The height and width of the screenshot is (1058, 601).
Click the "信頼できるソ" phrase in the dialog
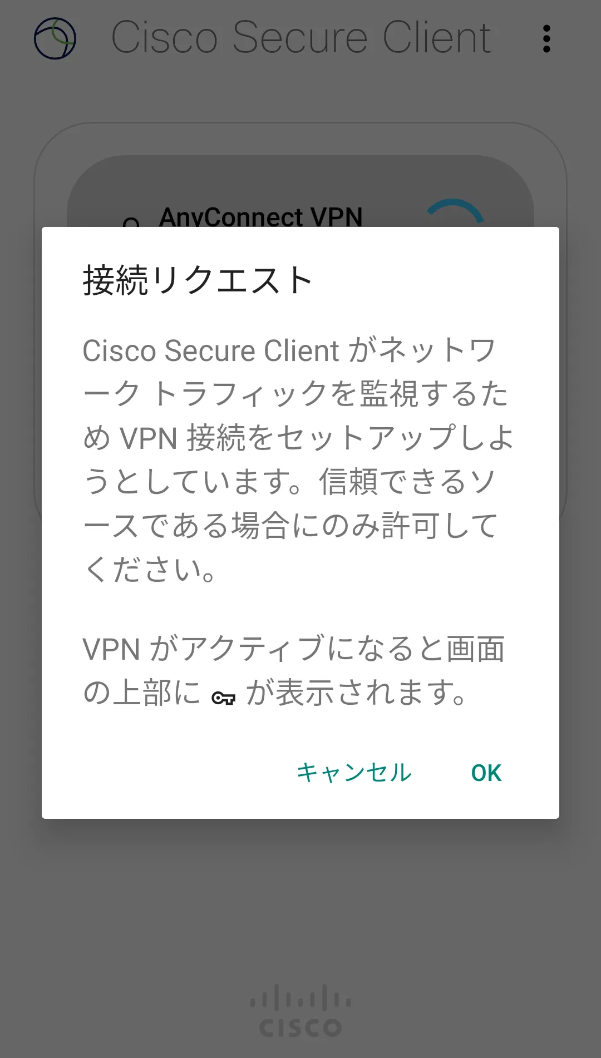point(407,482)
